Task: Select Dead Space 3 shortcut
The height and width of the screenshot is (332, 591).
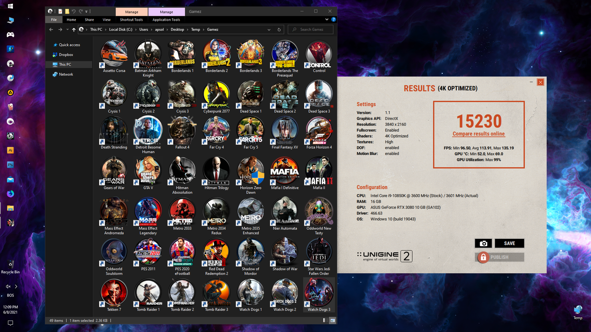Action: click(x=319, y=97)
